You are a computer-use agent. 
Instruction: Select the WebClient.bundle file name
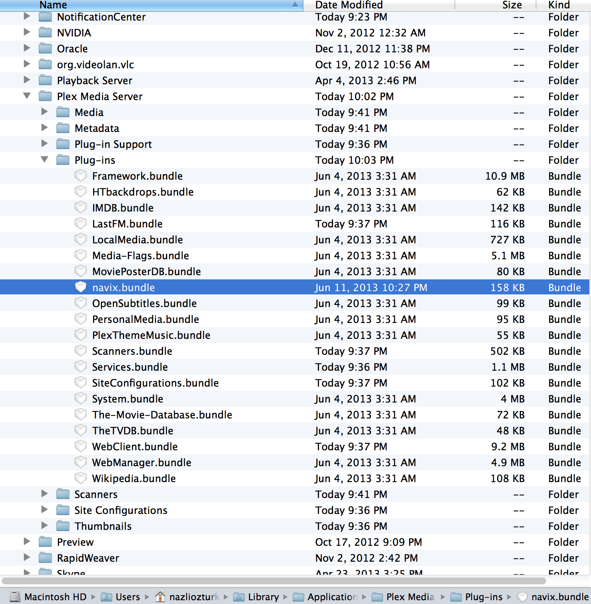[135, 447]
